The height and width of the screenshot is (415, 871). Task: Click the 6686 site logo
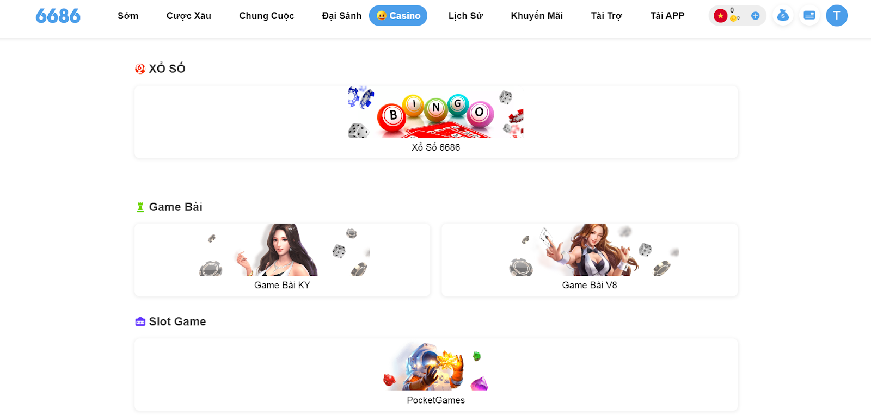point(58,16)
